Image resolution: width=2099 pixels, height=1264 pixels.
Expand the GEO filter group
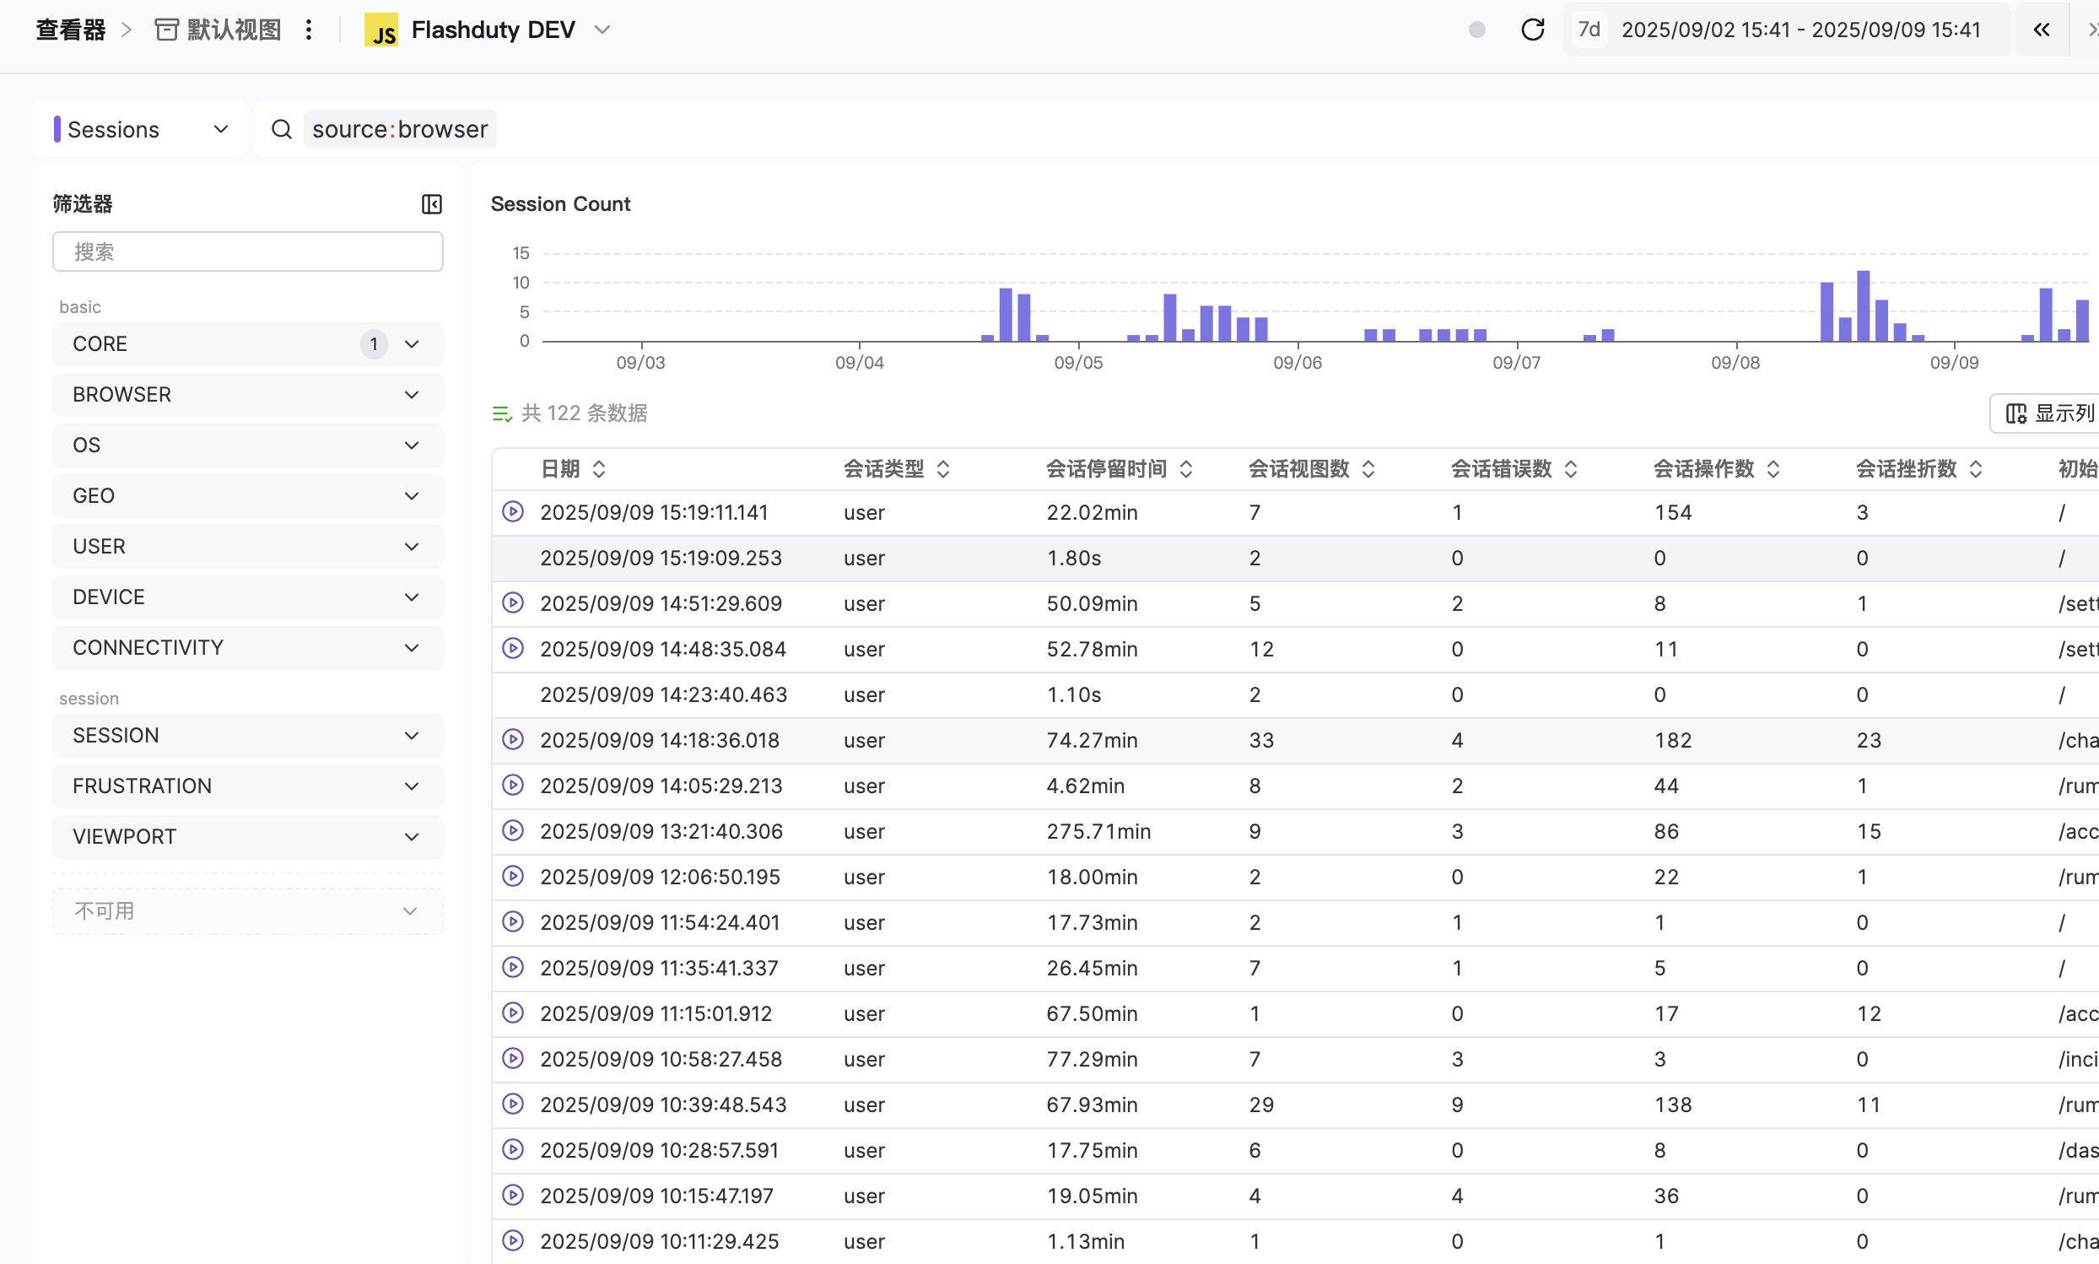click(x=248, y=495)
